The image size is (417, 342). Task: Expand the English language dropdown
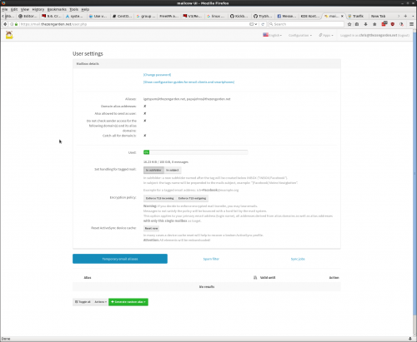coord(273,35)
